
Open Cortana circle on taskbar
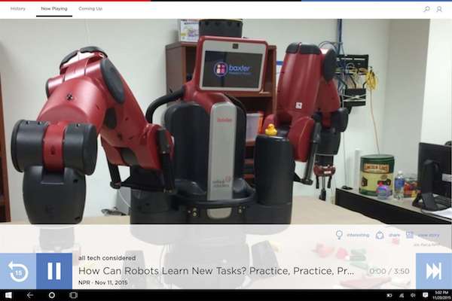[52, 295]
